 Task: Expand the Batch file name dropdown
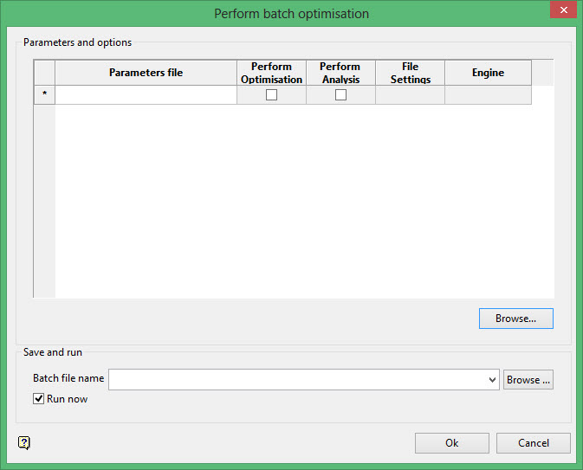coord(492,380)
